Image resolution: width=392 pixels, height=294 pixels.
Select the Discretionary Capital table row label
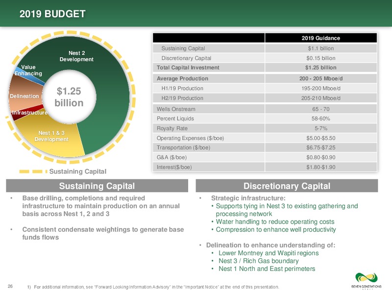pos(186,58)
